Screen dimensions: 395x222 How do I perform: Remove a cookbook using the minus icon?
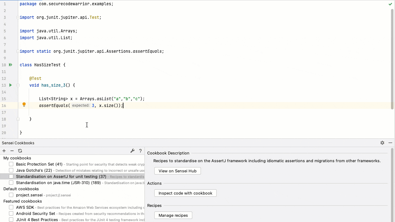pos(12,151)
